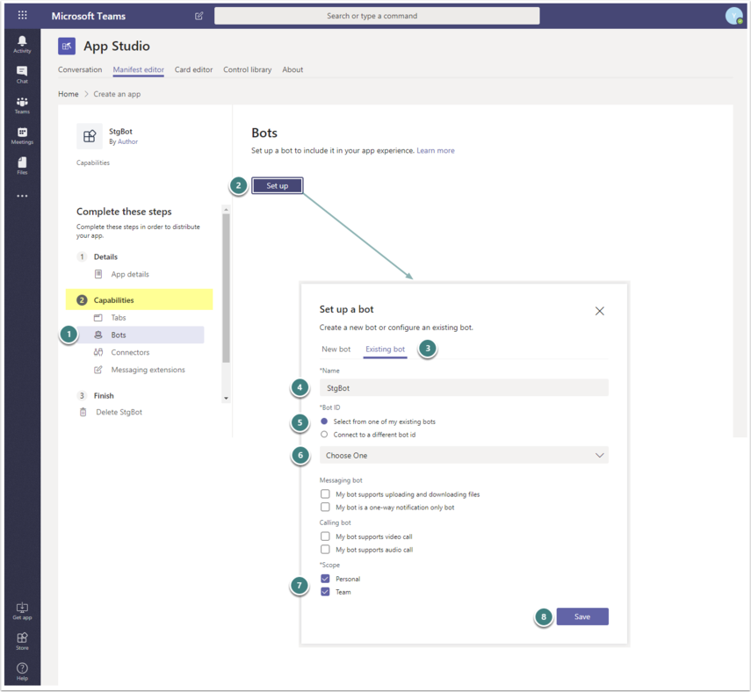Click the App details page icon
Viewport: 751px width, 692px height.
(98, 274)
